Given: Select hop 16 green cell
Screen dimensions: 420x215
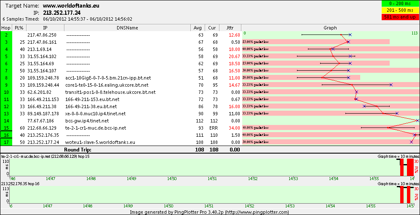Looking at the screenshot, I should click(x=5, y=135).
